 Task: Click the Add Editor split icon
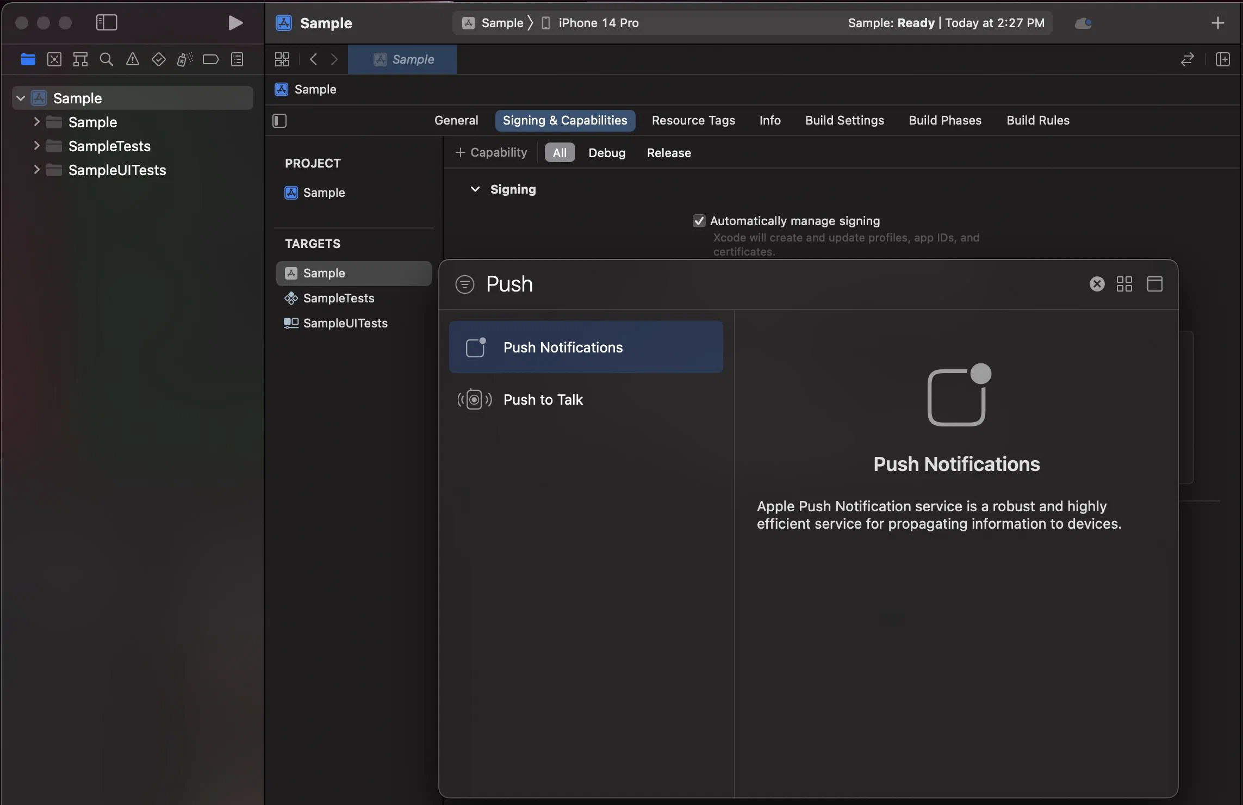(1222, 59)
